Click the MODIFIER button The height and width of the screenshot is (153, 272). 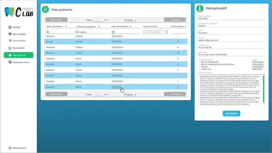tap(231, 113)
